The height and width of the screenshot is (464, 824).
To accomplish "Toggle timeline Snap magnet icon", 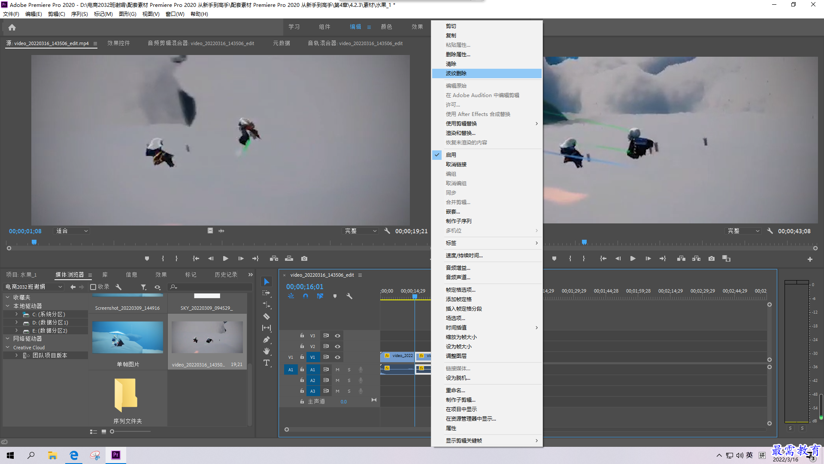I will tap(306, 296).
